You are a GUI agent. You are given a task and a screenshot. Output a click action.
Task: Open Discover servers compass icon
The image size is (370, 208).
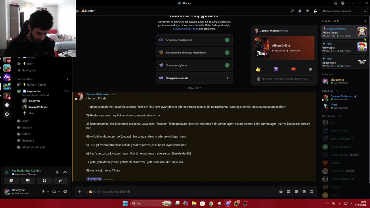[7, 114]
